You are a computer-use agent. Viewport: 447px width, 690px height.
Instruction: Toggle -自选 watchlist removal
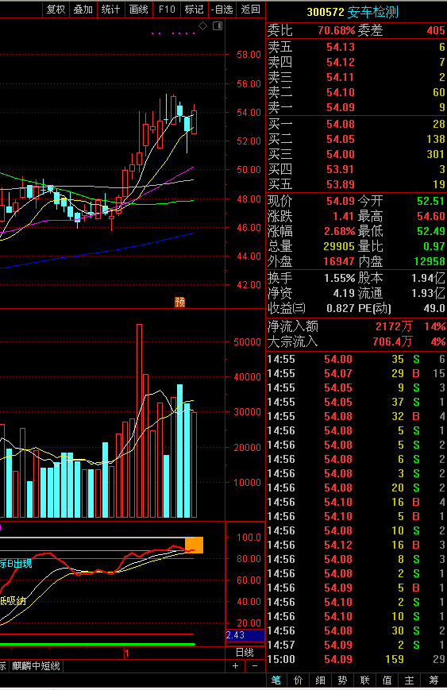[222, 10]
